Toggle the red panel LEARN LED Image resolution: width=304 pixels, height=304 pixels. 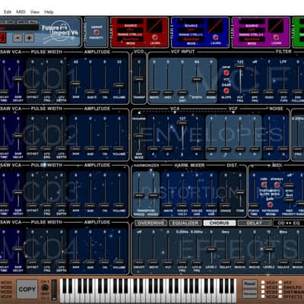point(154,37)
